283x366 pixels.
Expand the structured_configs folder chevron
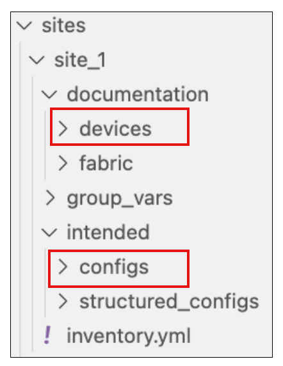click(63, 301)
